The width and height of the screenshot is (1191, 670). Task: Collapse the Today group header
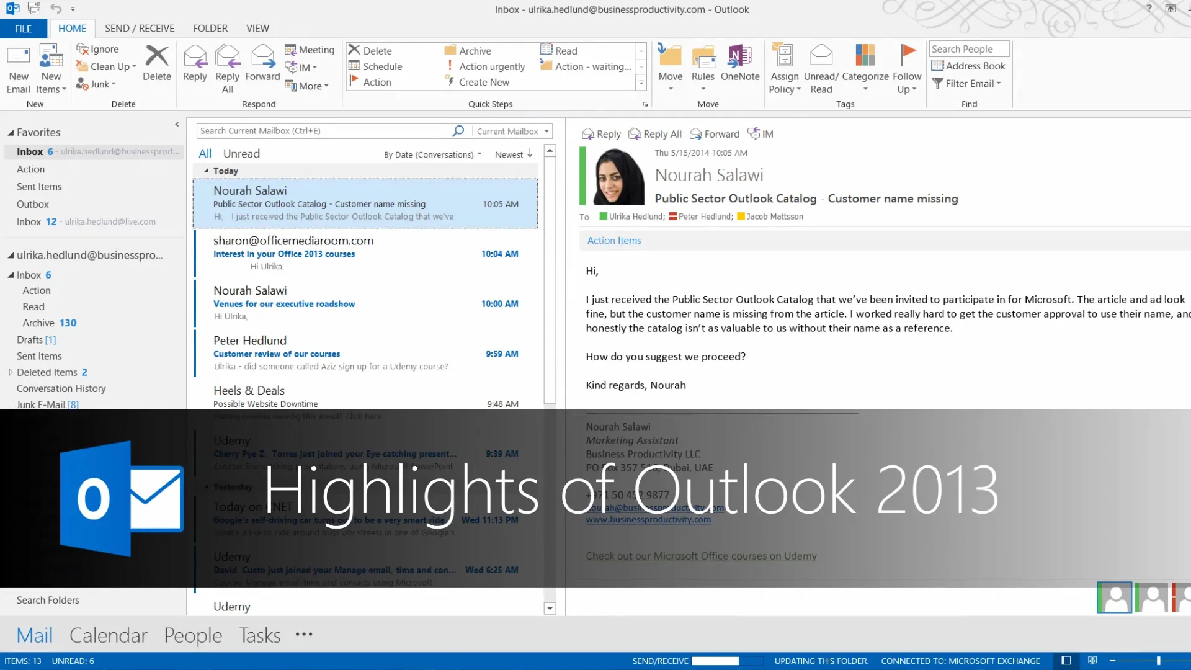pos(207,171)
